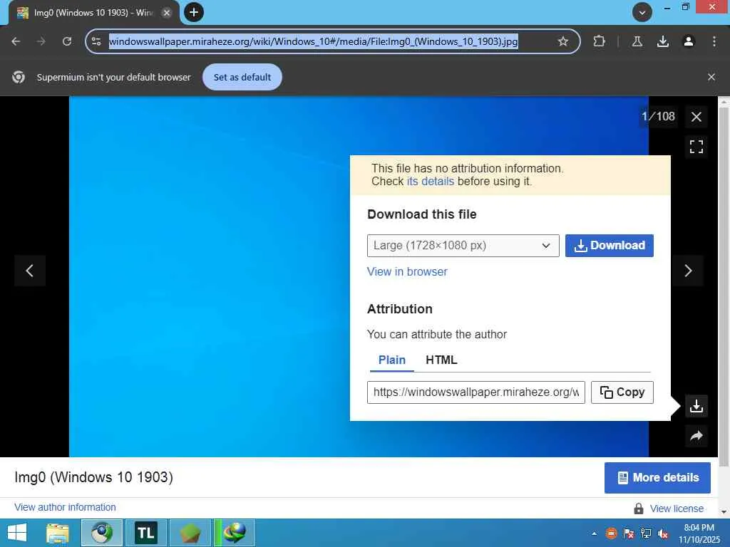Click Set as default button
This screenshot has width=730, height=547.
click(242, 77)
